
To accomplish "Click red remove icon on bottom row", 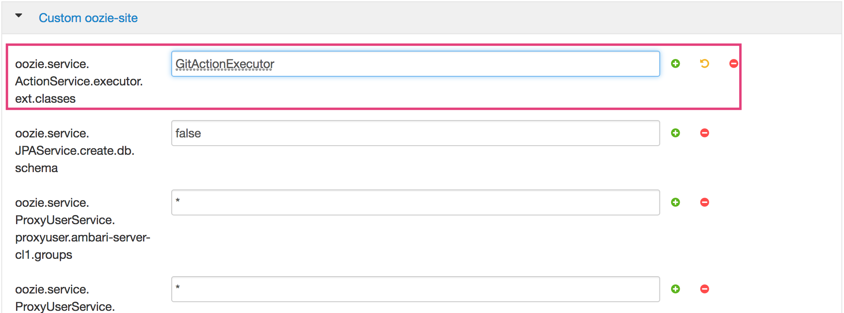I will (704, 289).
